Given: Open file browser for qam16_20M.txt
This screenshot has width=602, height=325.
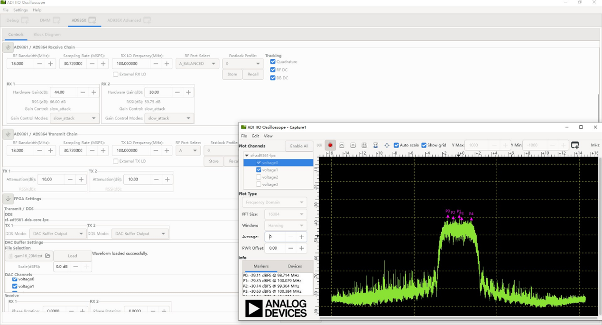Looking at the screenshot, I should click(x=48, y=256).
